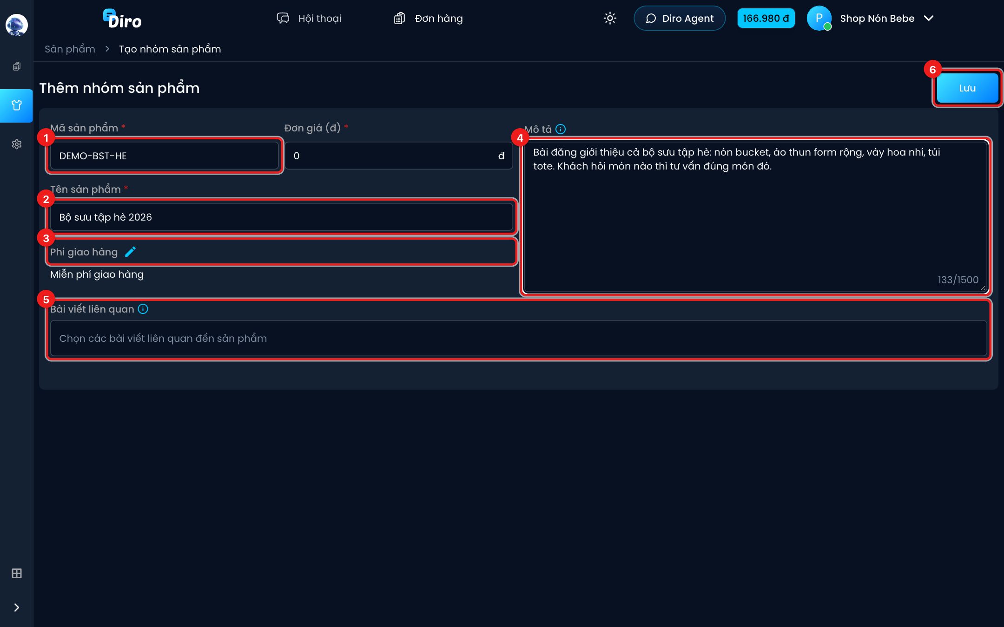Expand the Shop Nón Bebe account dropdown
Screen dimensions: 1004x627
928,18
